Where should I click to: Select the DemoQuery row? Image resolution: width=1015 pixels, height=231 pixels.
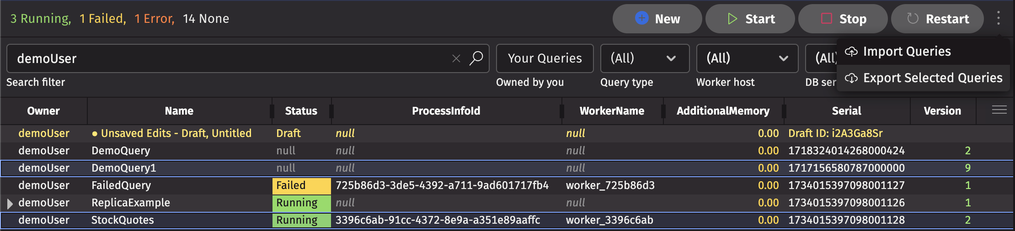tap(121, 151)
